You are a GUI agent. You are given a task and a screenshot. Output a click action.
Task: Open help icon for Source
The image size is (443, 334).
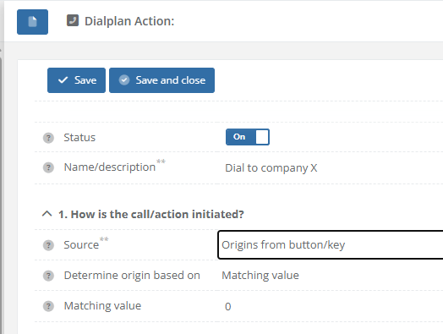pyautogui.click(x=48, y=245)
